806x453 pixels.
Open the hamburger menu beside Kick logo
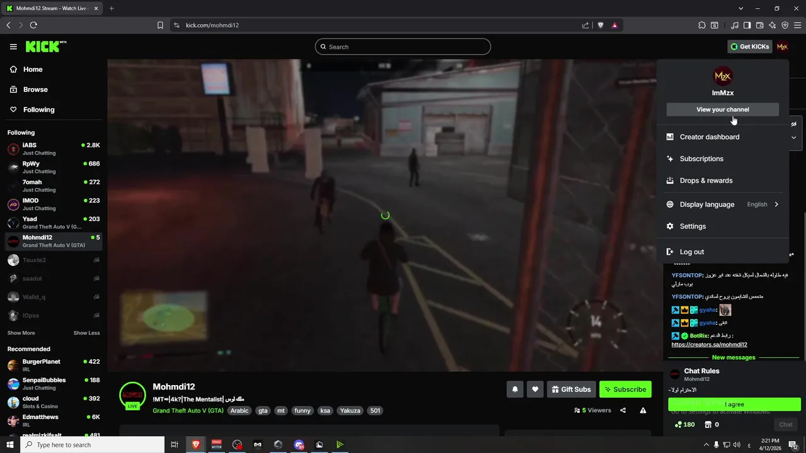13,47
